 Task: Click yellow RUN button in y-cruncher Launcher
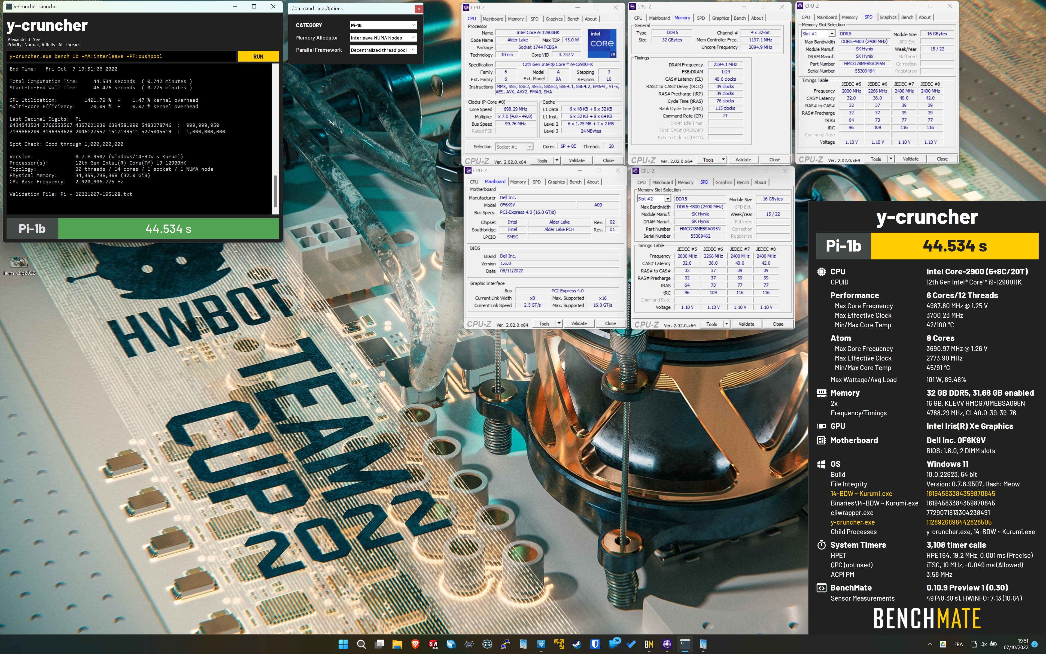tap(259, 56)
